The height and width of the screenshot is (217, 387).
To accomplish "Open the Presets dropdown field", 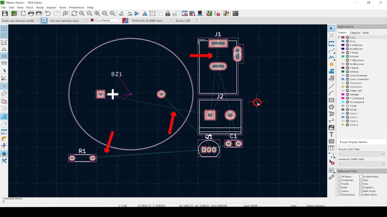I will 362,154.
